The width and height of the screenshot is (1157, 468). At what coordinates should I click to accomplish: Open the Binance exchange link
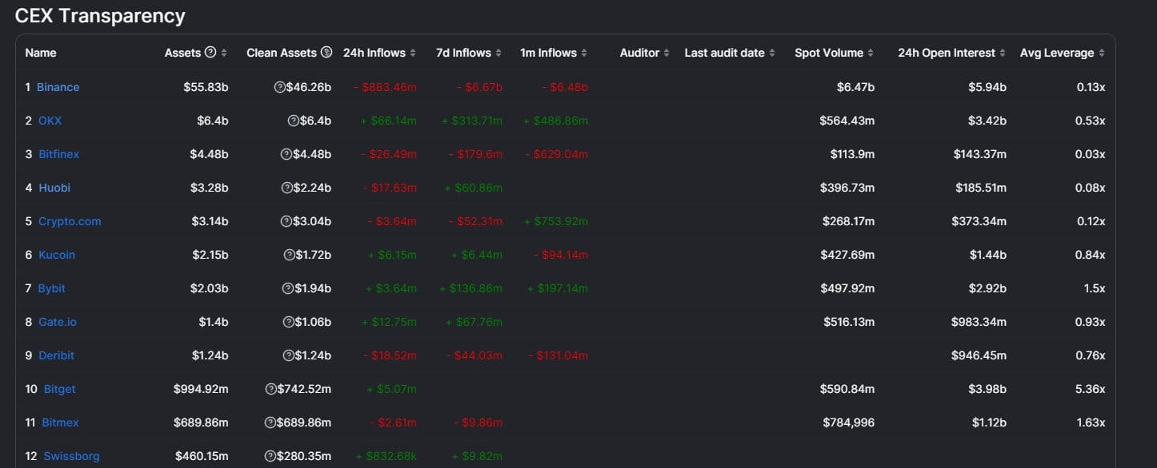(58, 87)
